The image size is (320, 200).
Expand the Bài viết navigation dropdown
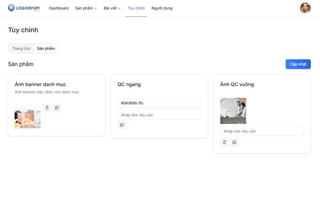pos(112,8)
